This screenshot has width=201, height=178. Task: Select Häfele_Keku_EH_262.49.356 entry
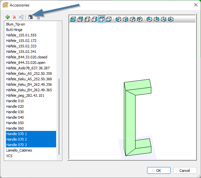point(31,84)
